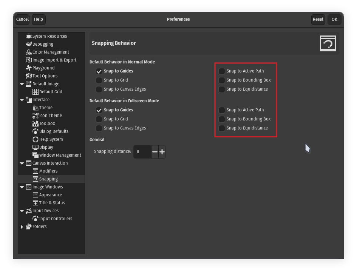Open Tool Options using its sidebar icon

(29, 76)
